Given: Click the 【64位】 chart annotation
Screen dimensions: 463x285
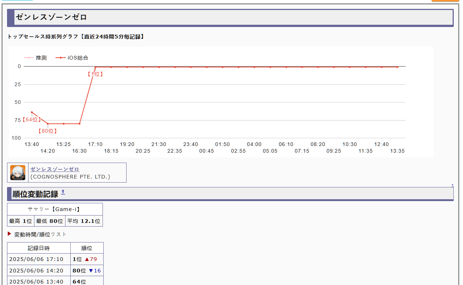Looking at the screenshot, I should click(31, 119).
